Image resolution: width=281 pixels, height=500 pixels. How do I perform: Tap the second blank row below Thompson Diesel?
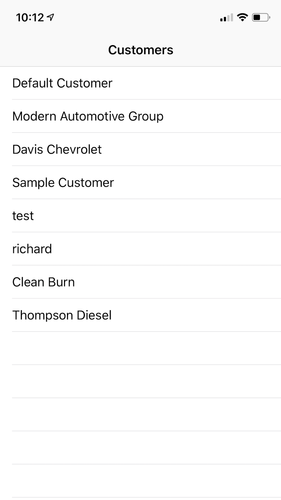pos(140,381)
